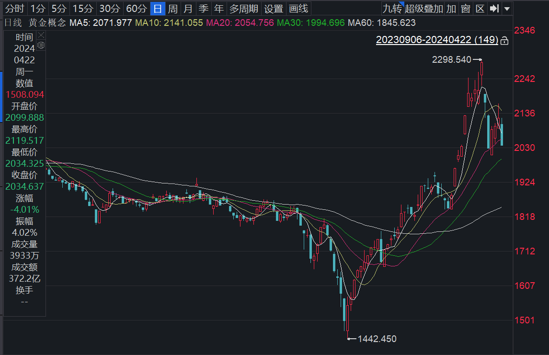Screen dimensions: 549x355
Task: Click the date range lock icon
Action: coord(504,41)
